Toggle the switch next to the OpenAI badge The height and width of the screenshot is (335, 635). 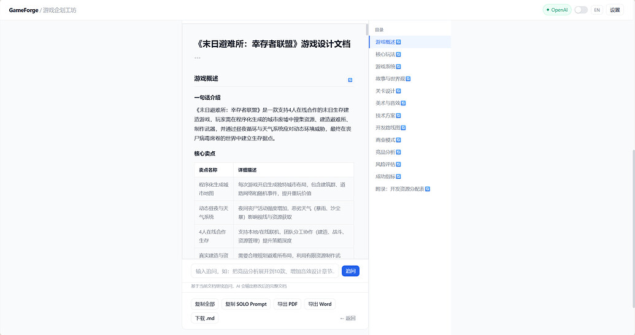pyautogui.click(x=580, y=10)
